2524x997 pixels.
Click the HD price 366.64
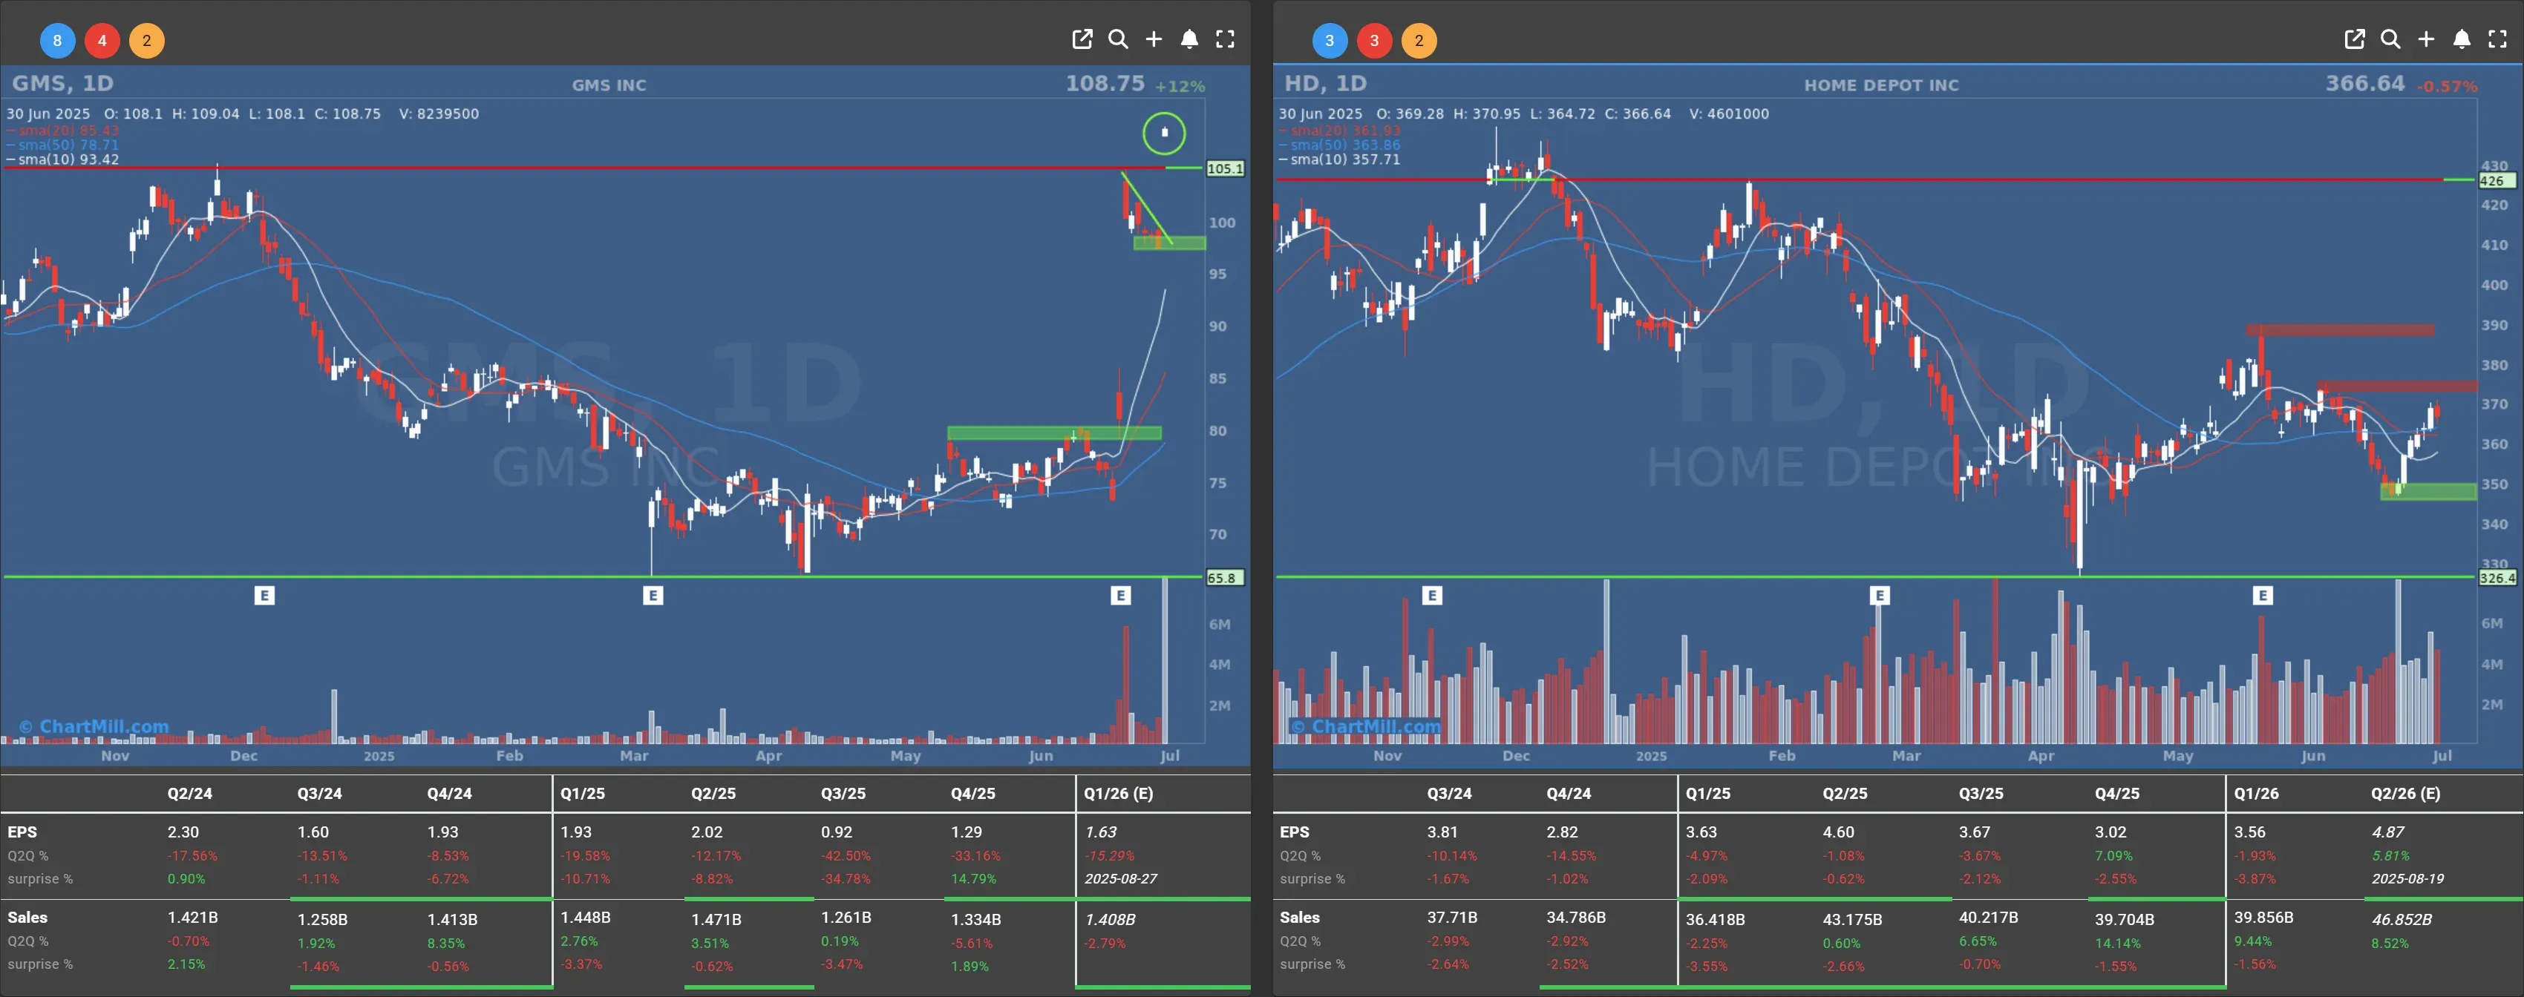2365,83
